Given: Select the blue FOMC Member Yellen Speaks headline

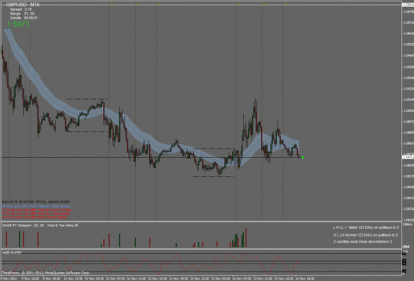Looking at the screenshot, I should [x=36, y=206].
